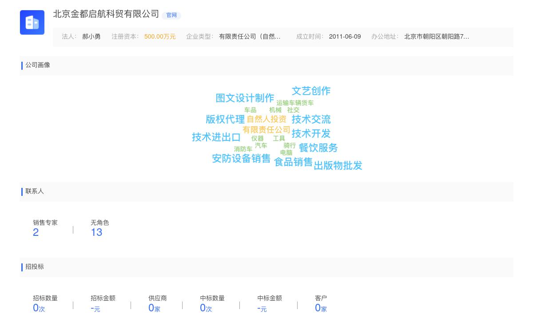Viewport: 533px width, 334px height.
Task: Select word cloud tag 版权代理
Action: tap(225, 119)
